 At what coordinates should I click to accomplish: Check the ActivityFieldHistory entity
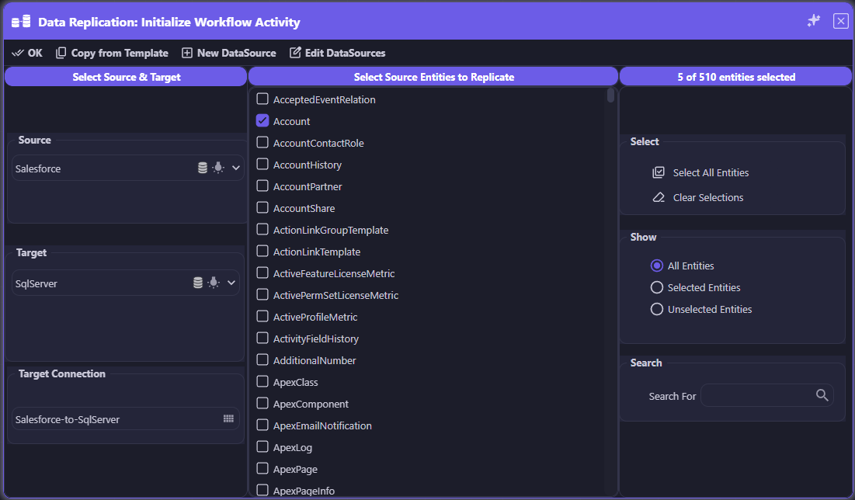click(262, 338)
